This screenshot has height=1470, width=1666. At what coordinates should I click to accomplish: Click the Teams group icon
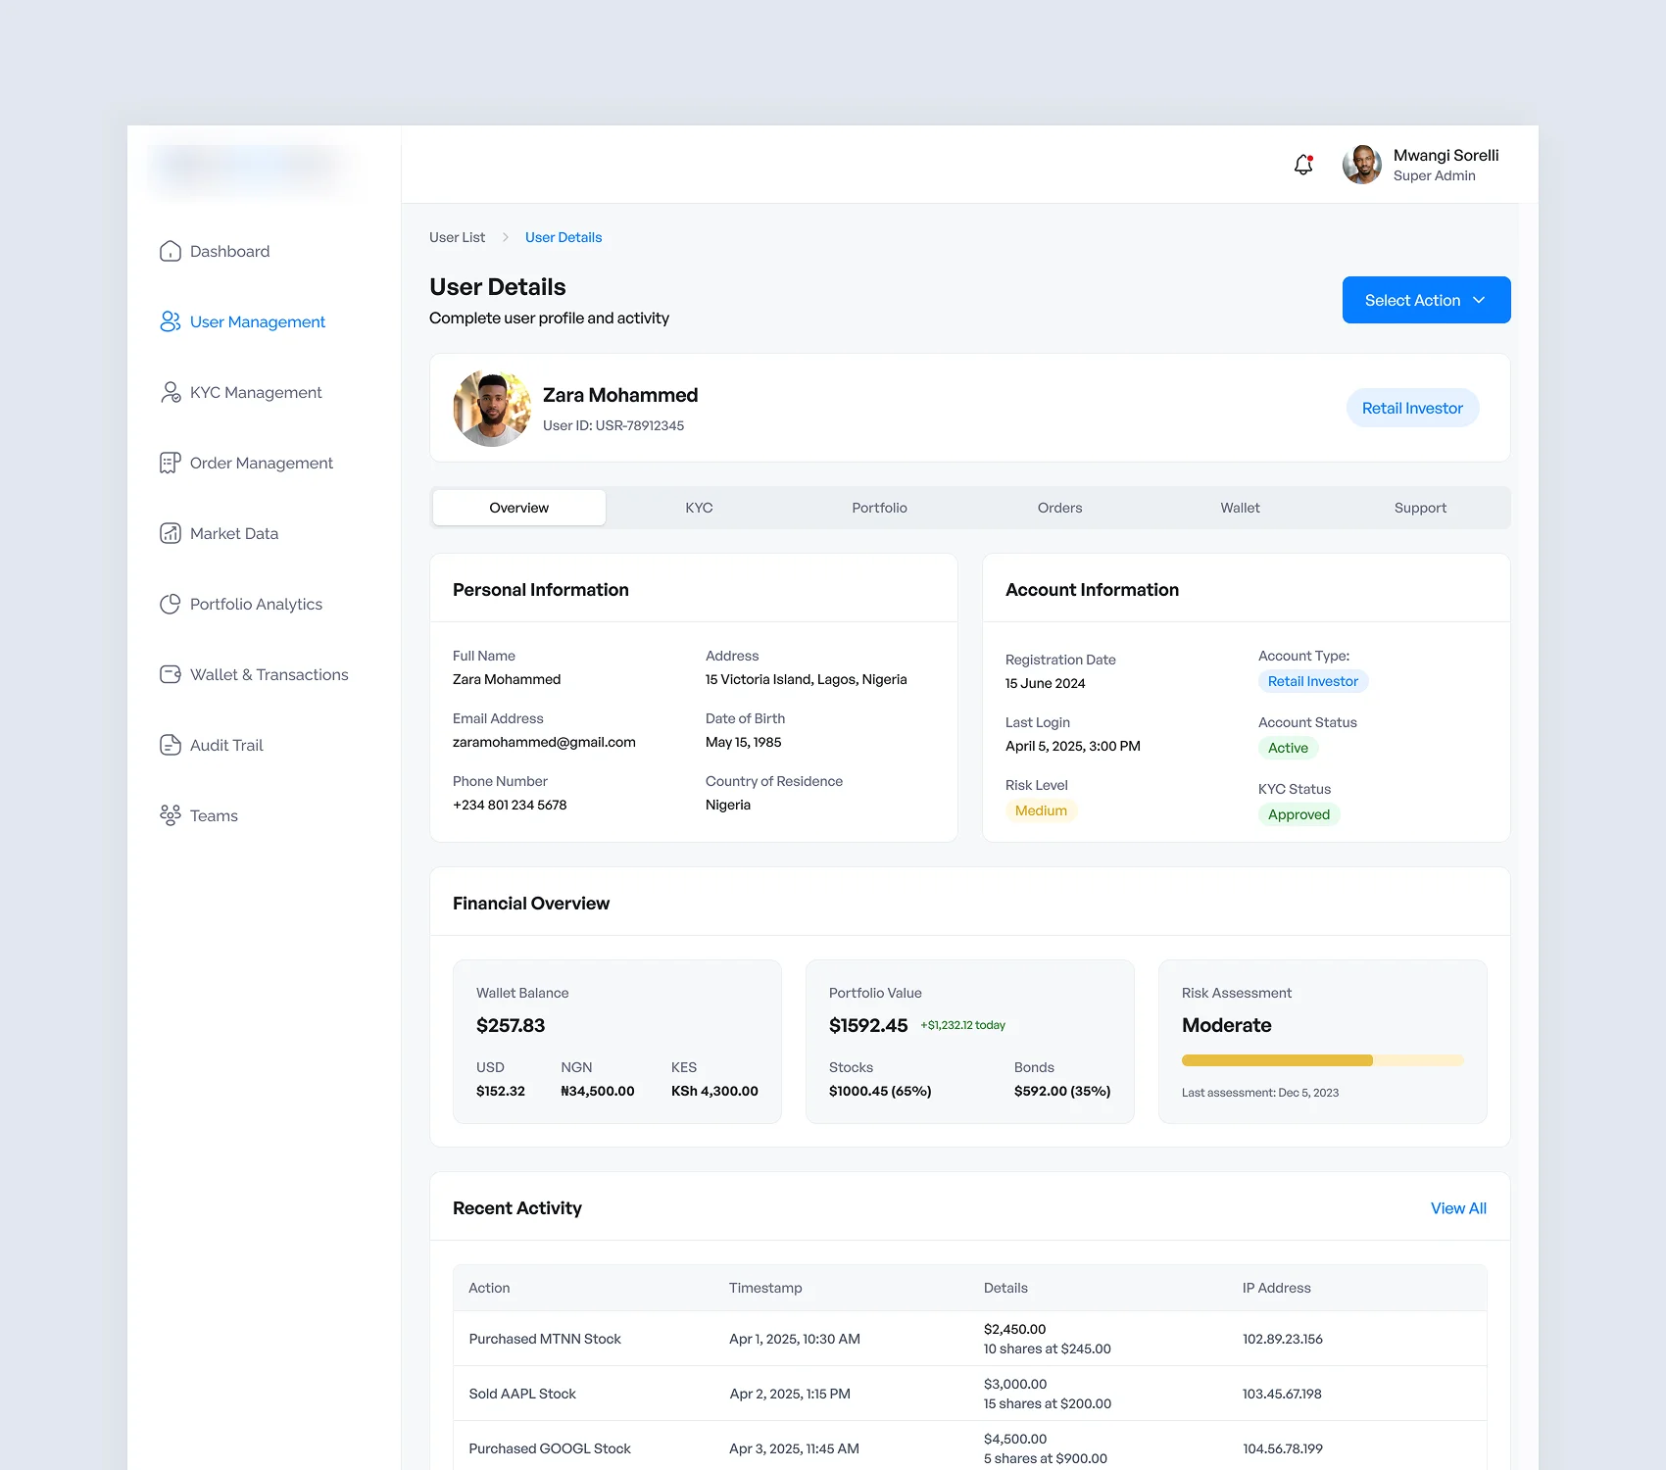tap(171, 815)
